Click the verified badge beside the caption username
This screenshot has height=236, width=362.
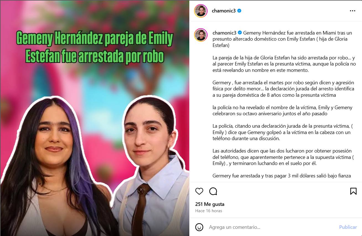(240, 33)
